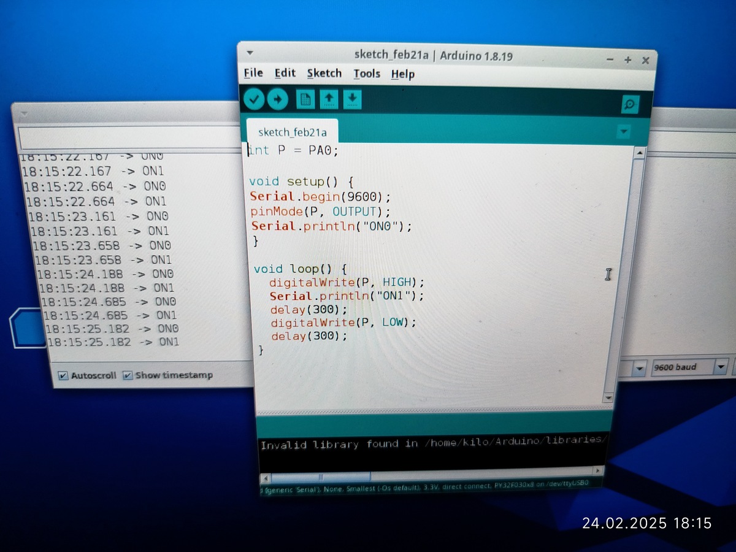736x552 pixels.
Task: Click the '18:15:23.658 -> ON1' serial output row
Action: 103,259
